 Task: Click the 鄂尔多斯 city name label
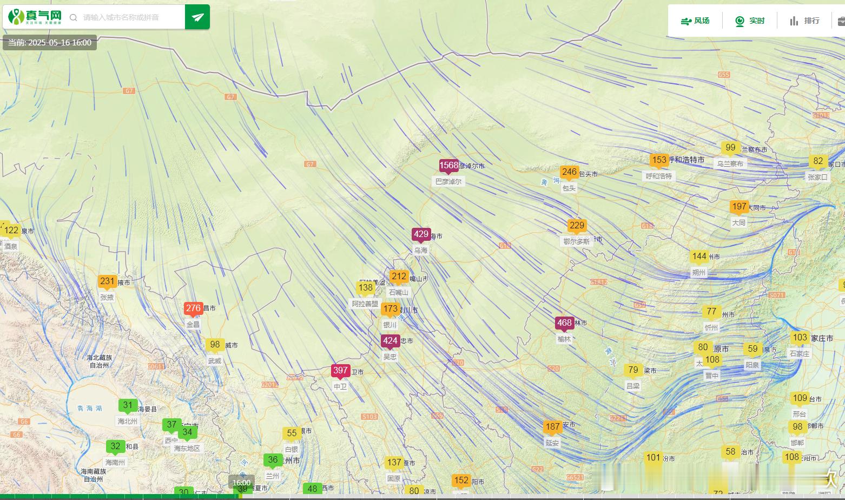[x=577, y=241]
